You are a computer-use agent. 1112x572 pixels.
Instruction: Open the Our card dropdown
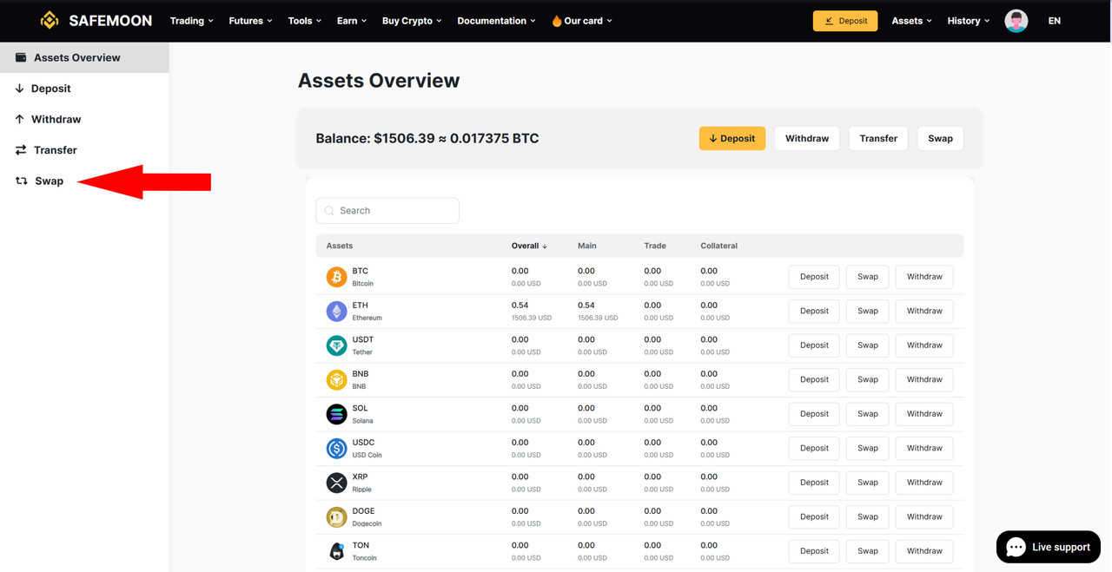(x=582, y=21)
